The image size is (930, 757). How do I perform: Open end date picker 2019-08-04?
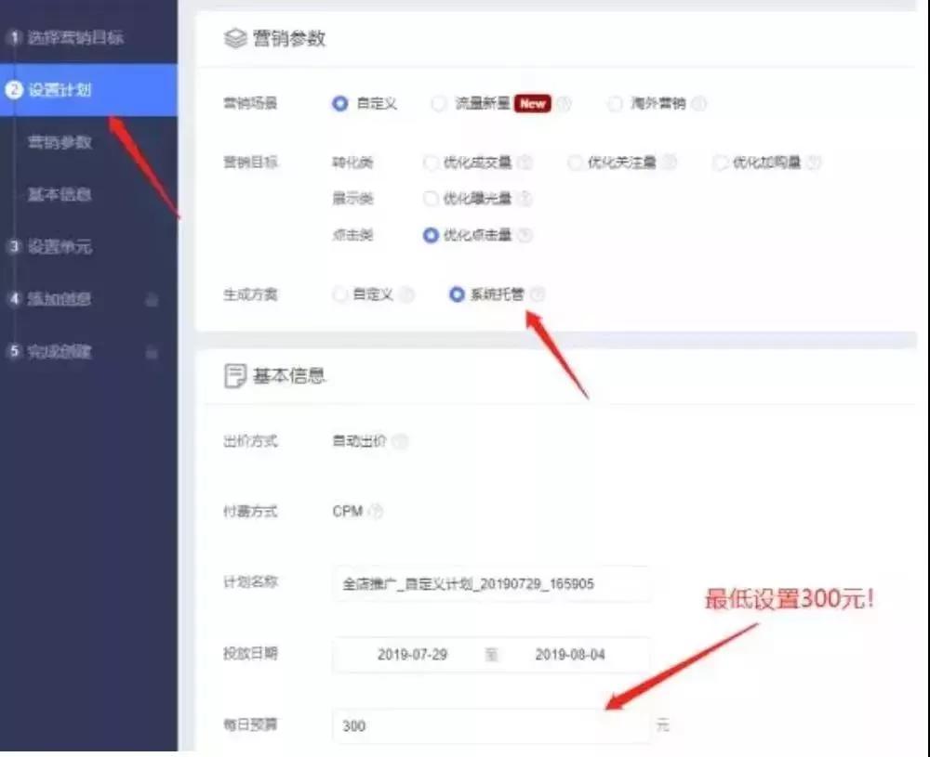coord(569,655)
